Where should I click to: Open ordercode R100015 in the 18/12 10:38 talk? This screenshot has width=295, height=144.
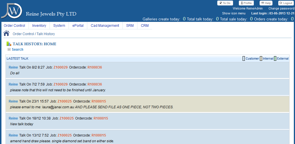coord(101,118)
